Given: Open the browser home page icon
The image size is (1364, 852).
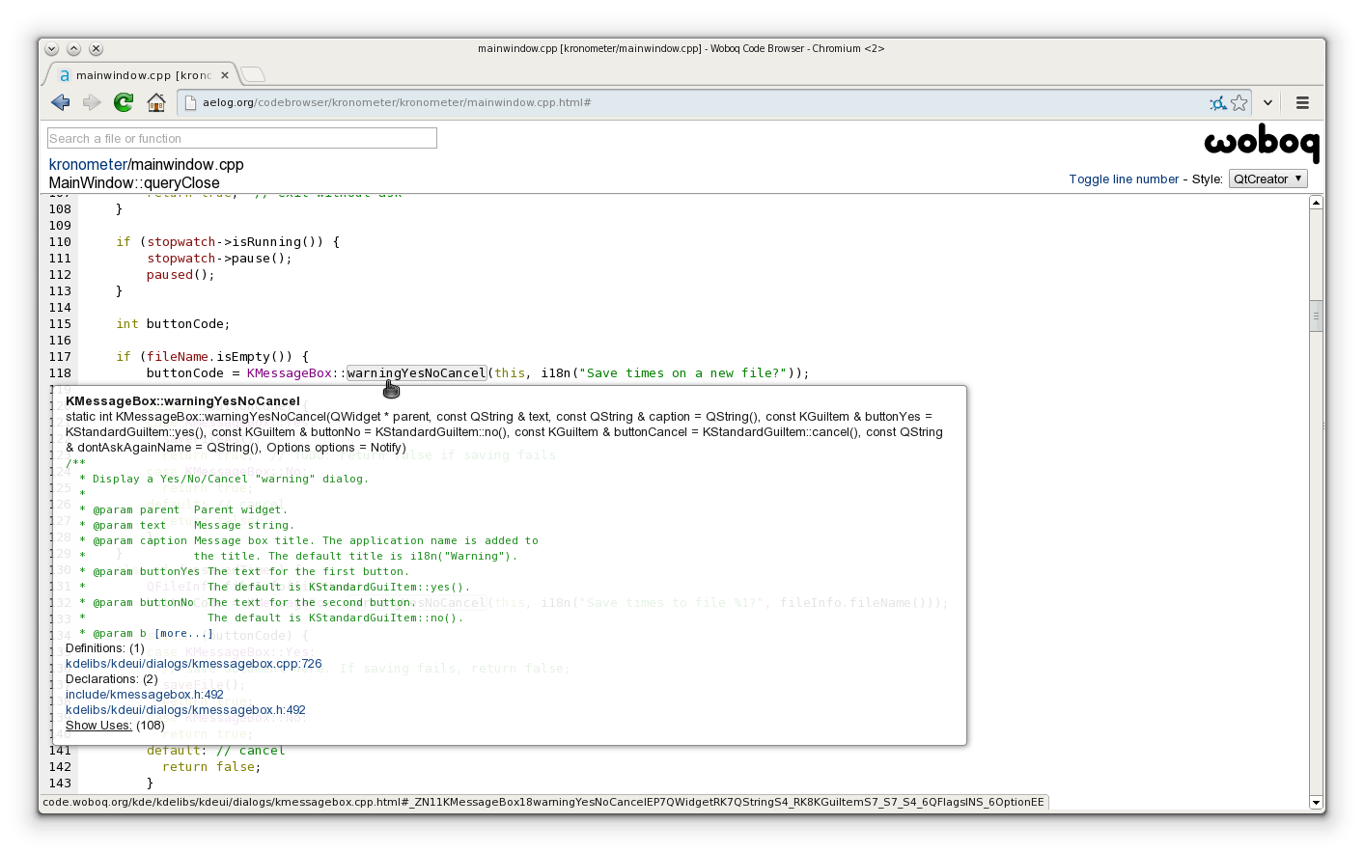Looking at the screenshot, I should click(x=155, y=102).
